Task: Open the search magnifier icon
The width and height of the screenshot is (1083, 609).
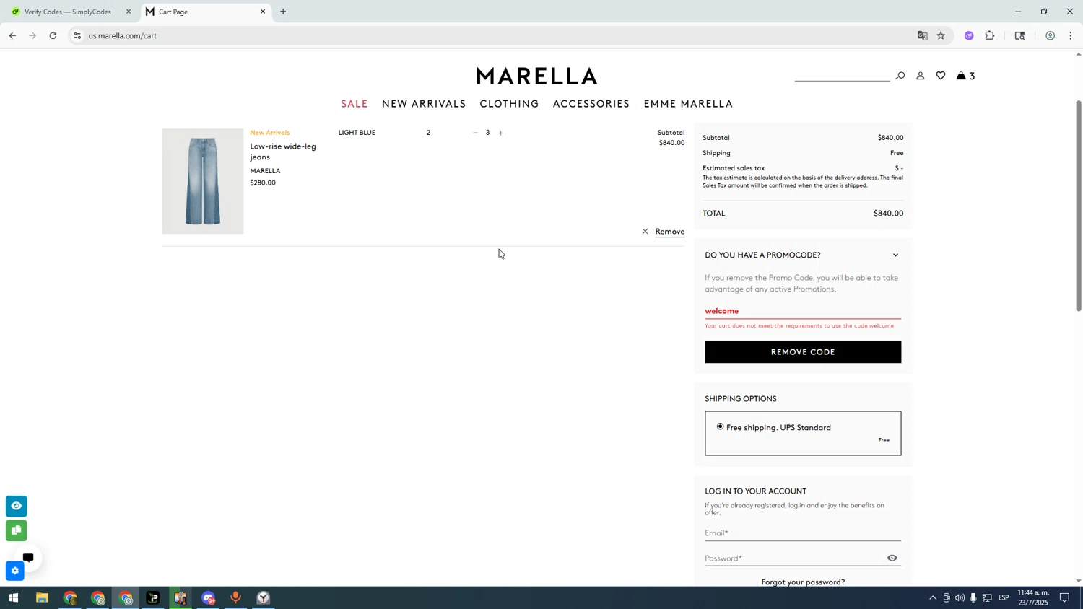Action: 900,76
